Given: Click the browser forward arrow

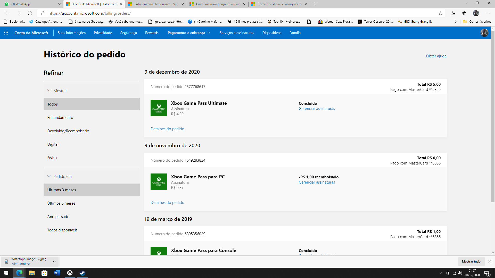Looking at the screenshot, I should click(x=19, y=13).
